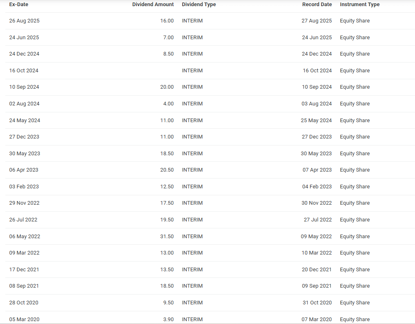The image size is (415, 324).
Task: Click the 29 Nov 2022 ex-date
Action: pos(25,203)
